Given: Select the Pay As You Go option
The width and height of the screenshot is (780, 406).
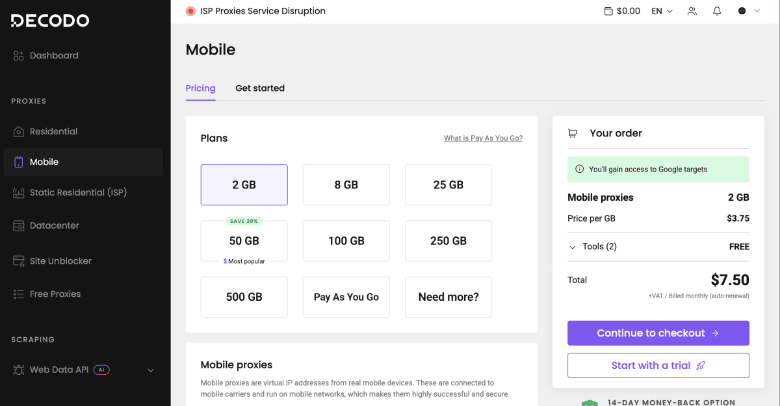Looking at the screenshot, I should coord(346,297).
